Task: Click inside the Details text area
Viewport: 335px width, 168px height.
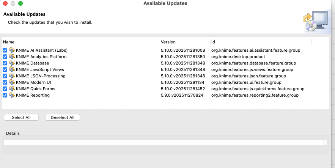Action: [x=162, y=142]
